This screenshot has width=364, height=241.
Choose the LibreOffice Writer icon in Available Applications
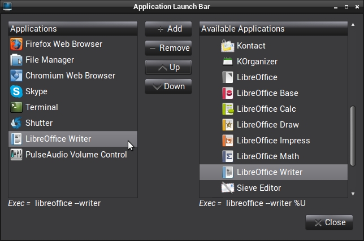coord(227,172)
